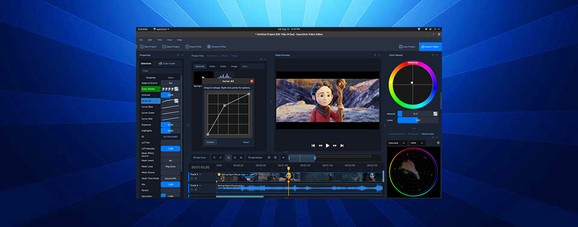Click the Choose Profile toolbar icon

click(209, 47)
